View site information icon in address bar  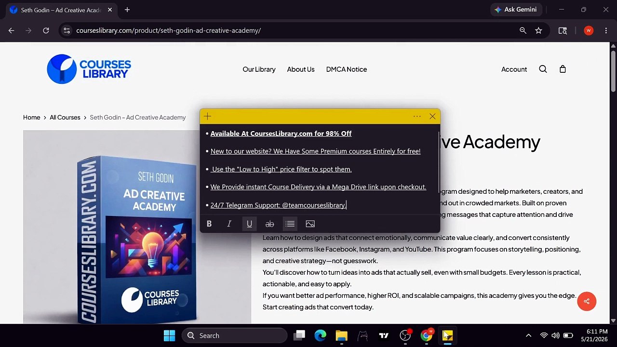pos(67,30)
